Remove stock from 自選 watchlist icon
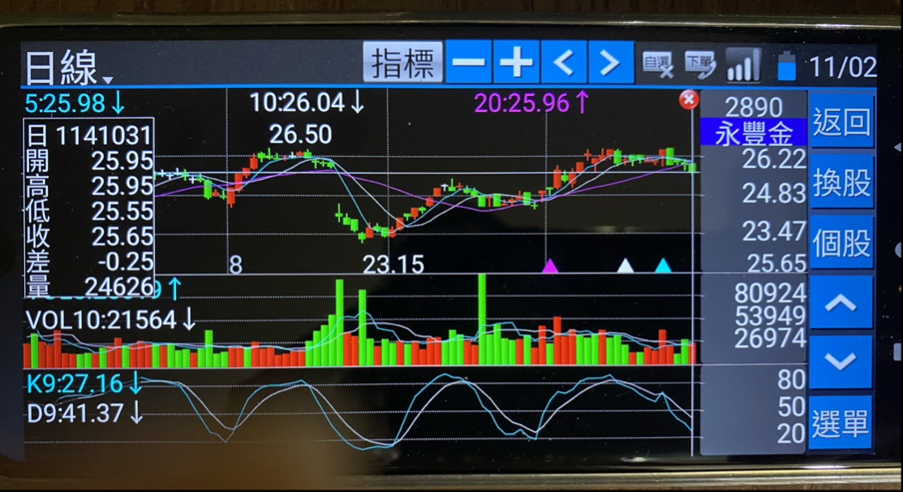Image resolution: width=903 pixels, height=492 pixels. click(x=658, y=64)
